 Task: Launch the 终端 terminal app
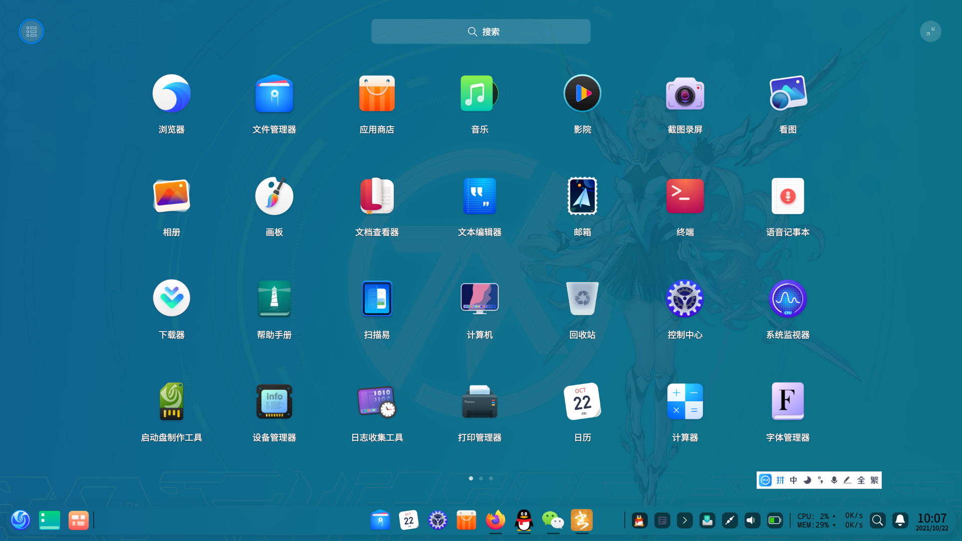point(685,197)
